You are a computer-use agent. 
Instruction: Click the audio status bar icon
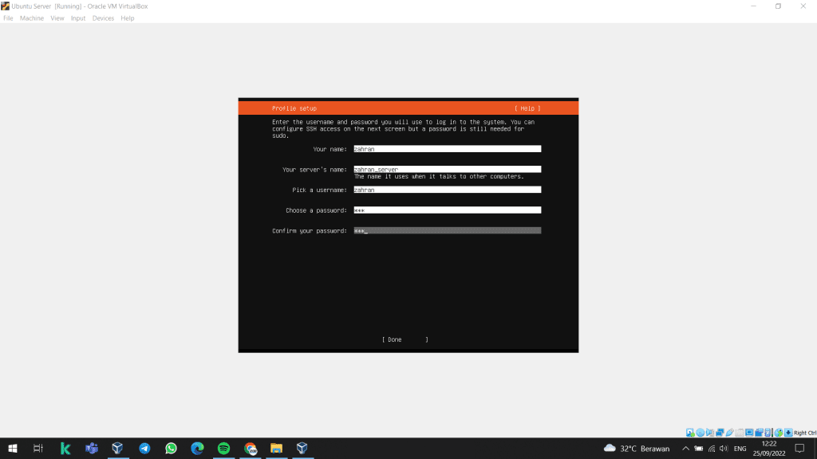point(709,433)
